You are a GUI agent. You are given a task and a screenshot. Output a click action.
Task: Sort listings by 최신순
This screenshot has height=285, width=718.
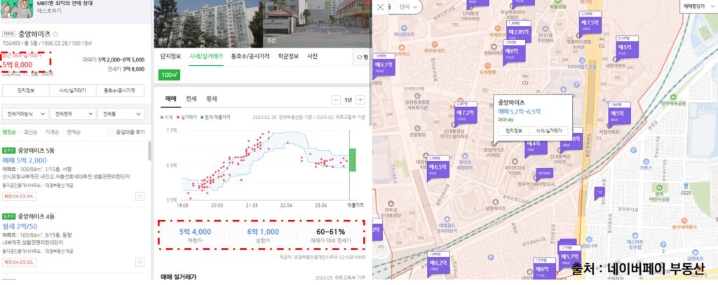tap(31, 132)
